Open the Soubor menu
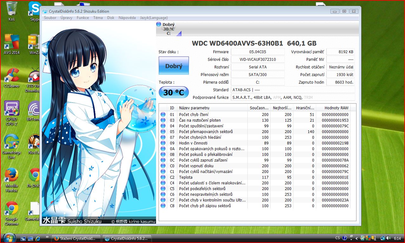The height and width of the screenshot is (243, 405). point(50,18)
